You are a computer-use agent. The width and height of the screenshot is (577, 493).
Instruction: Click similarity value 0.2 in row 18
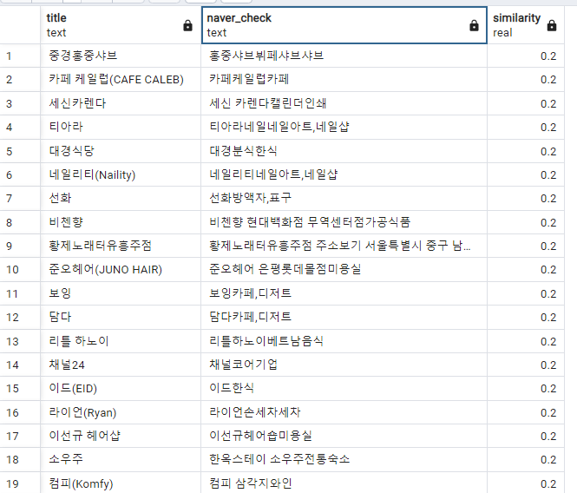click(x=548, y=460)
